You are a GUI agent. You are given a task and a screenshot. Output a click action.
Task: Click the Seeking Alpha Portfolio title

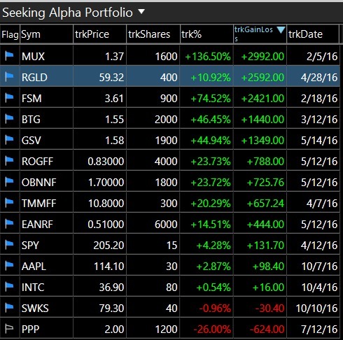click(x=67, y=13)
